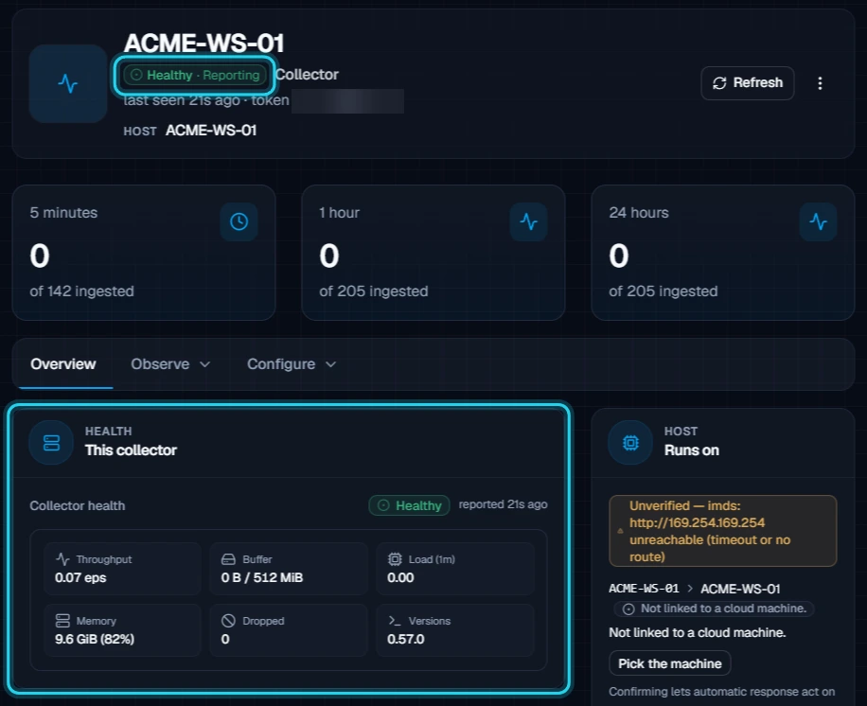The image size is (867, 706).
Task: Click the '0 B / 512 MiB' buffer value
Action: tap(262, 577)
